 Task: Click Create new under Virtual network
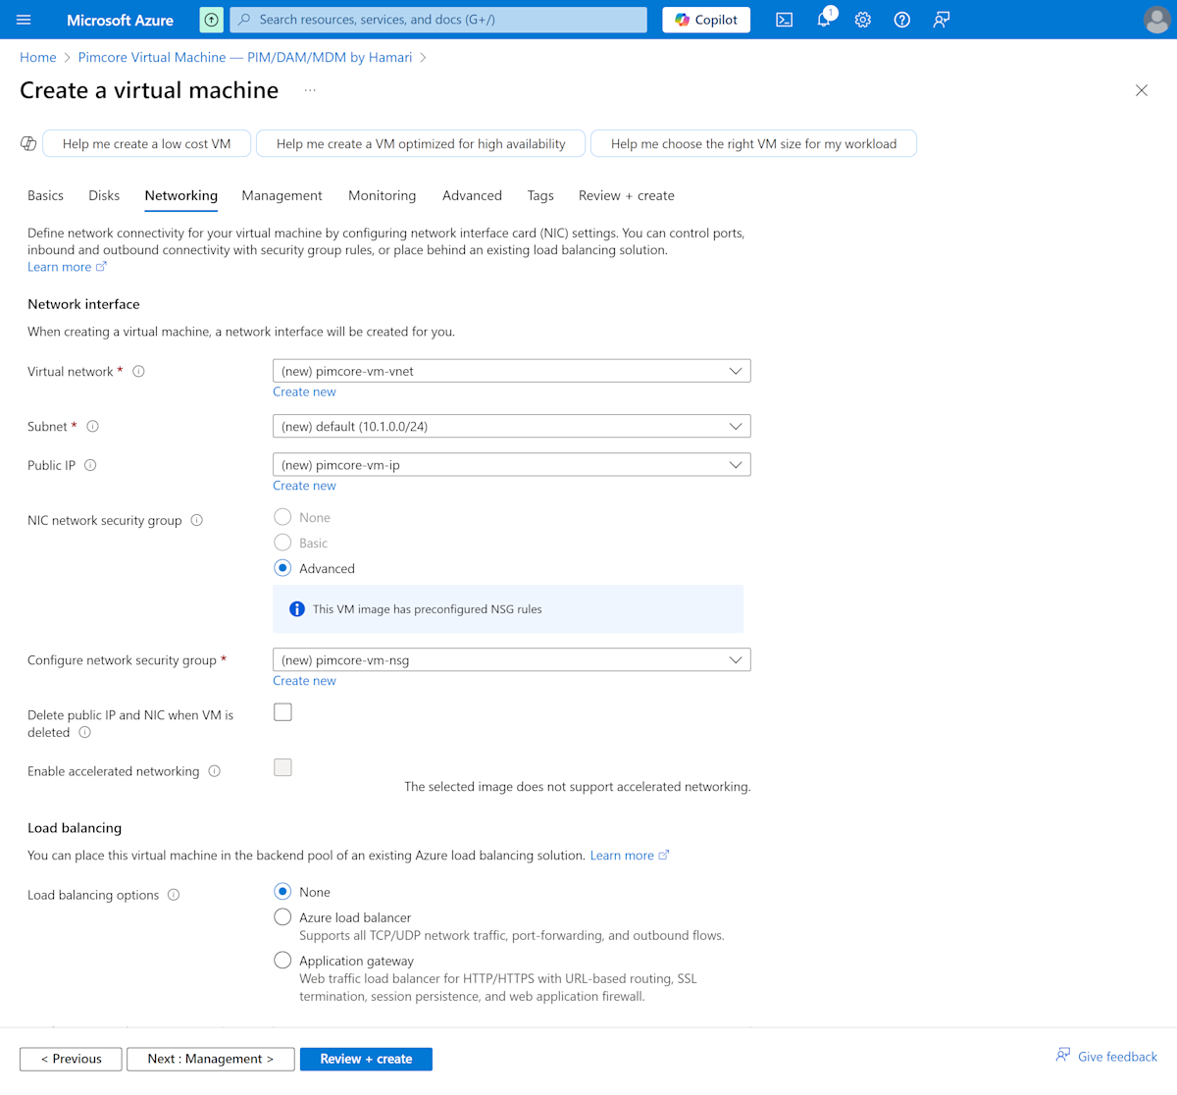pos(304,392)
